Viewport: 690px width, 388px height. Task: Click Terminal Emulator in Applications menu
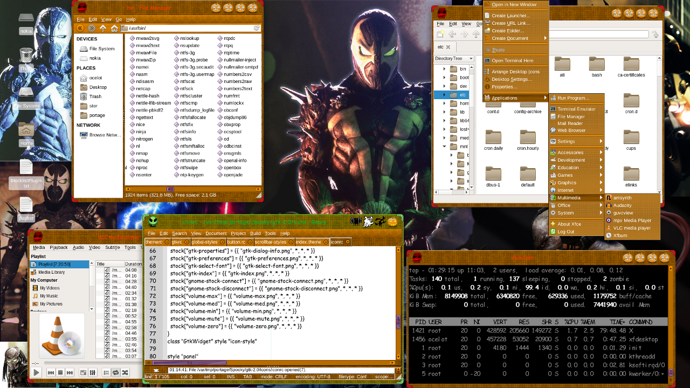click(x=576, y=109)
